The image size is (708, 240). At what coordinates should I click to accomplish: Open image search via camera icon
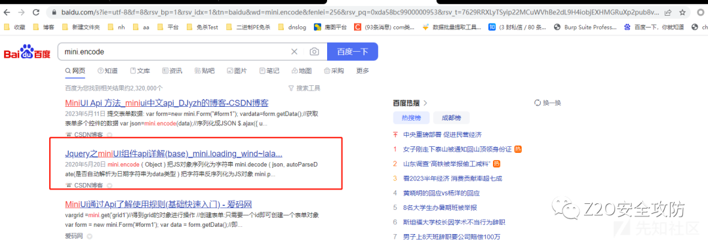coord(314,52)
